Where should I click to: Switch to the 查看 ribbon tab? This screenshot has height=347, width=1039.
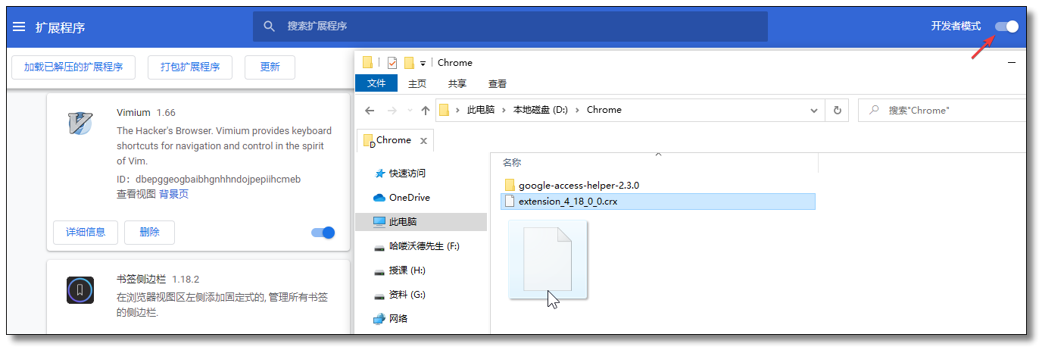pyautogui.click(x=497, y=84)
